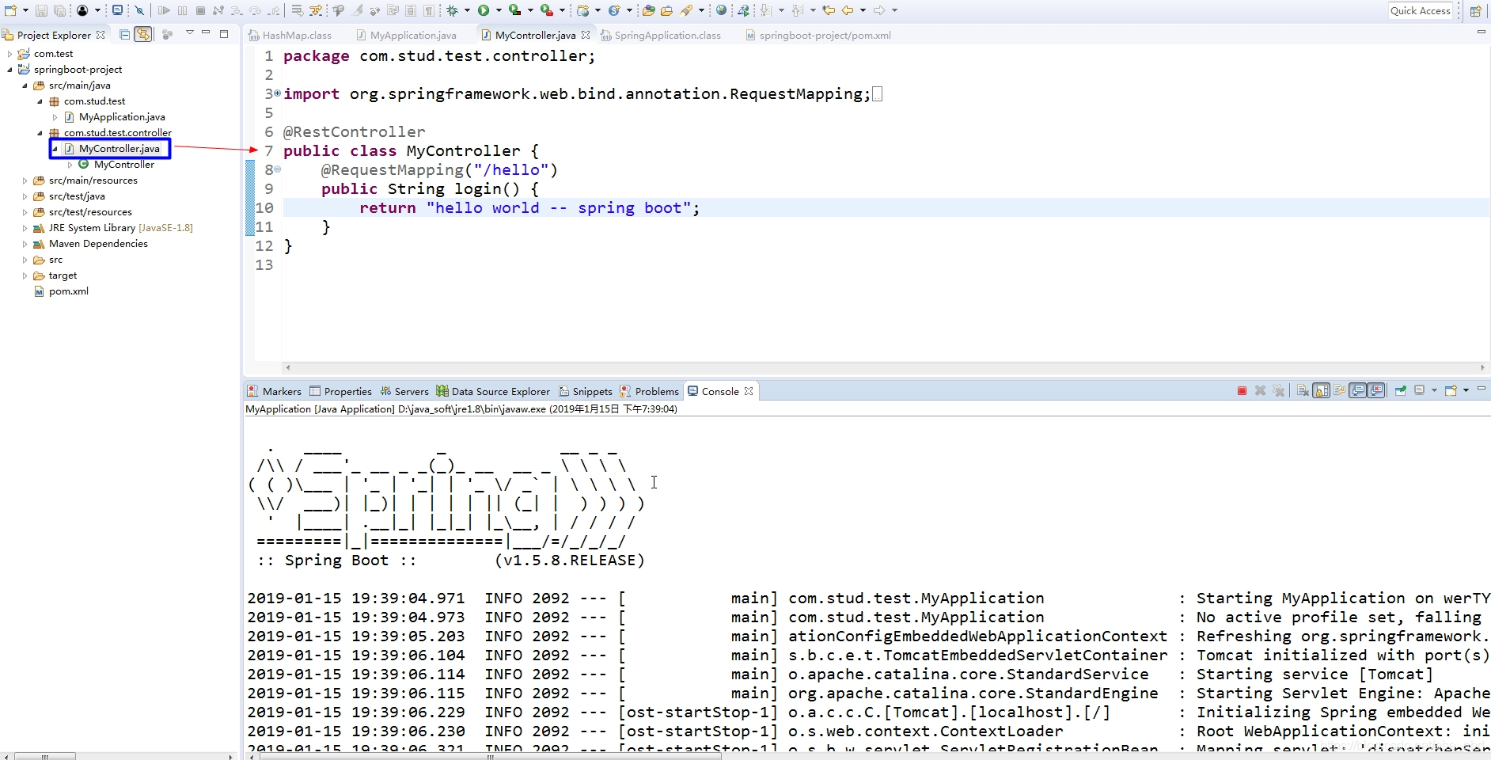1491x760 pixels.
Task: Open Debug button dropdown arrow
Action: pyautogui.click(x=467, y=10)
